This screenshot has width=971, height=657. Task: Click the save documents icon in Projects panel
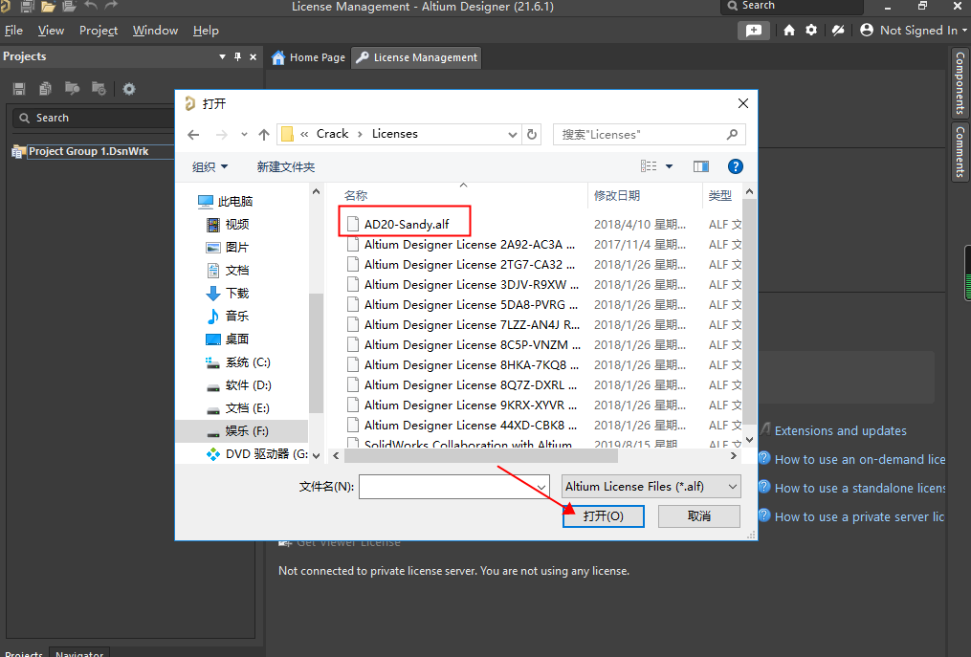tap(18, 88)
